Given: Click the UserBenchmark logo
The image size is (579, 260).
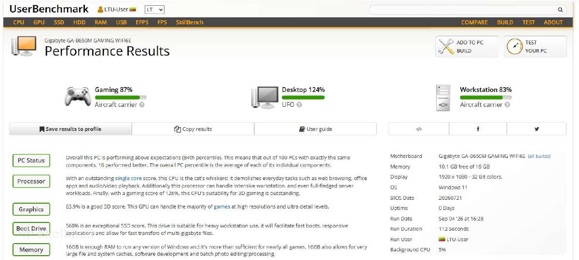Looking at the screenshot, I should point(49,9).
